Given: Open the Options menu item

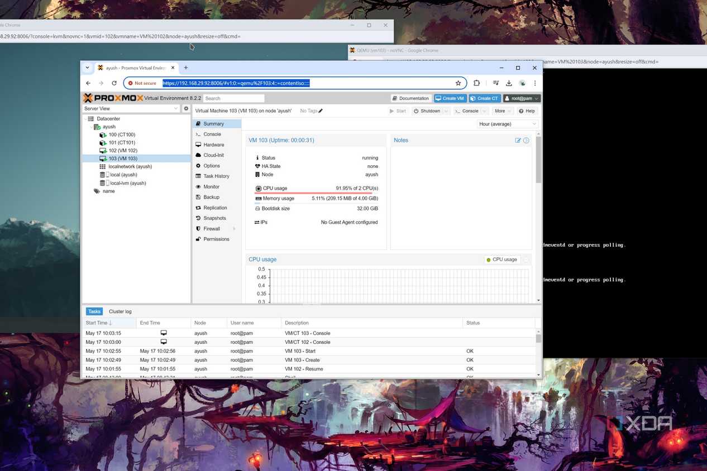Looking at the screenshot, I should pos(217,166).
